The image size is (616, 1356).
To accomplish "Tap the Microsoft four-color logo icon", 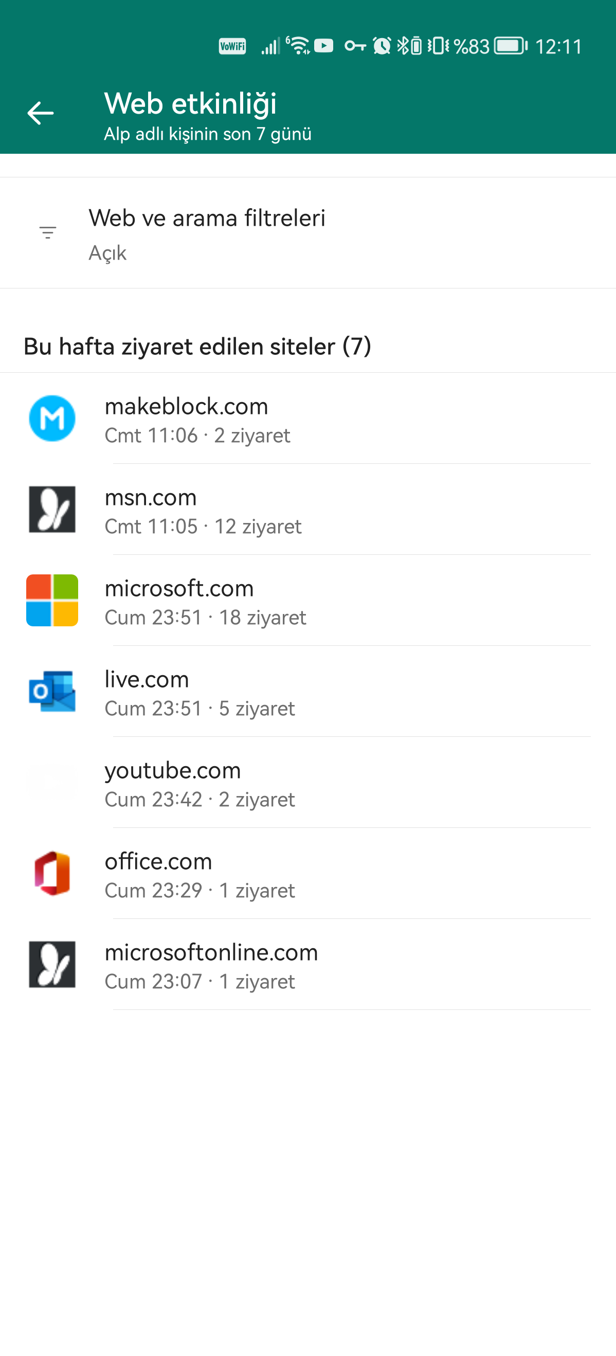I will click(x=52, y=601).
